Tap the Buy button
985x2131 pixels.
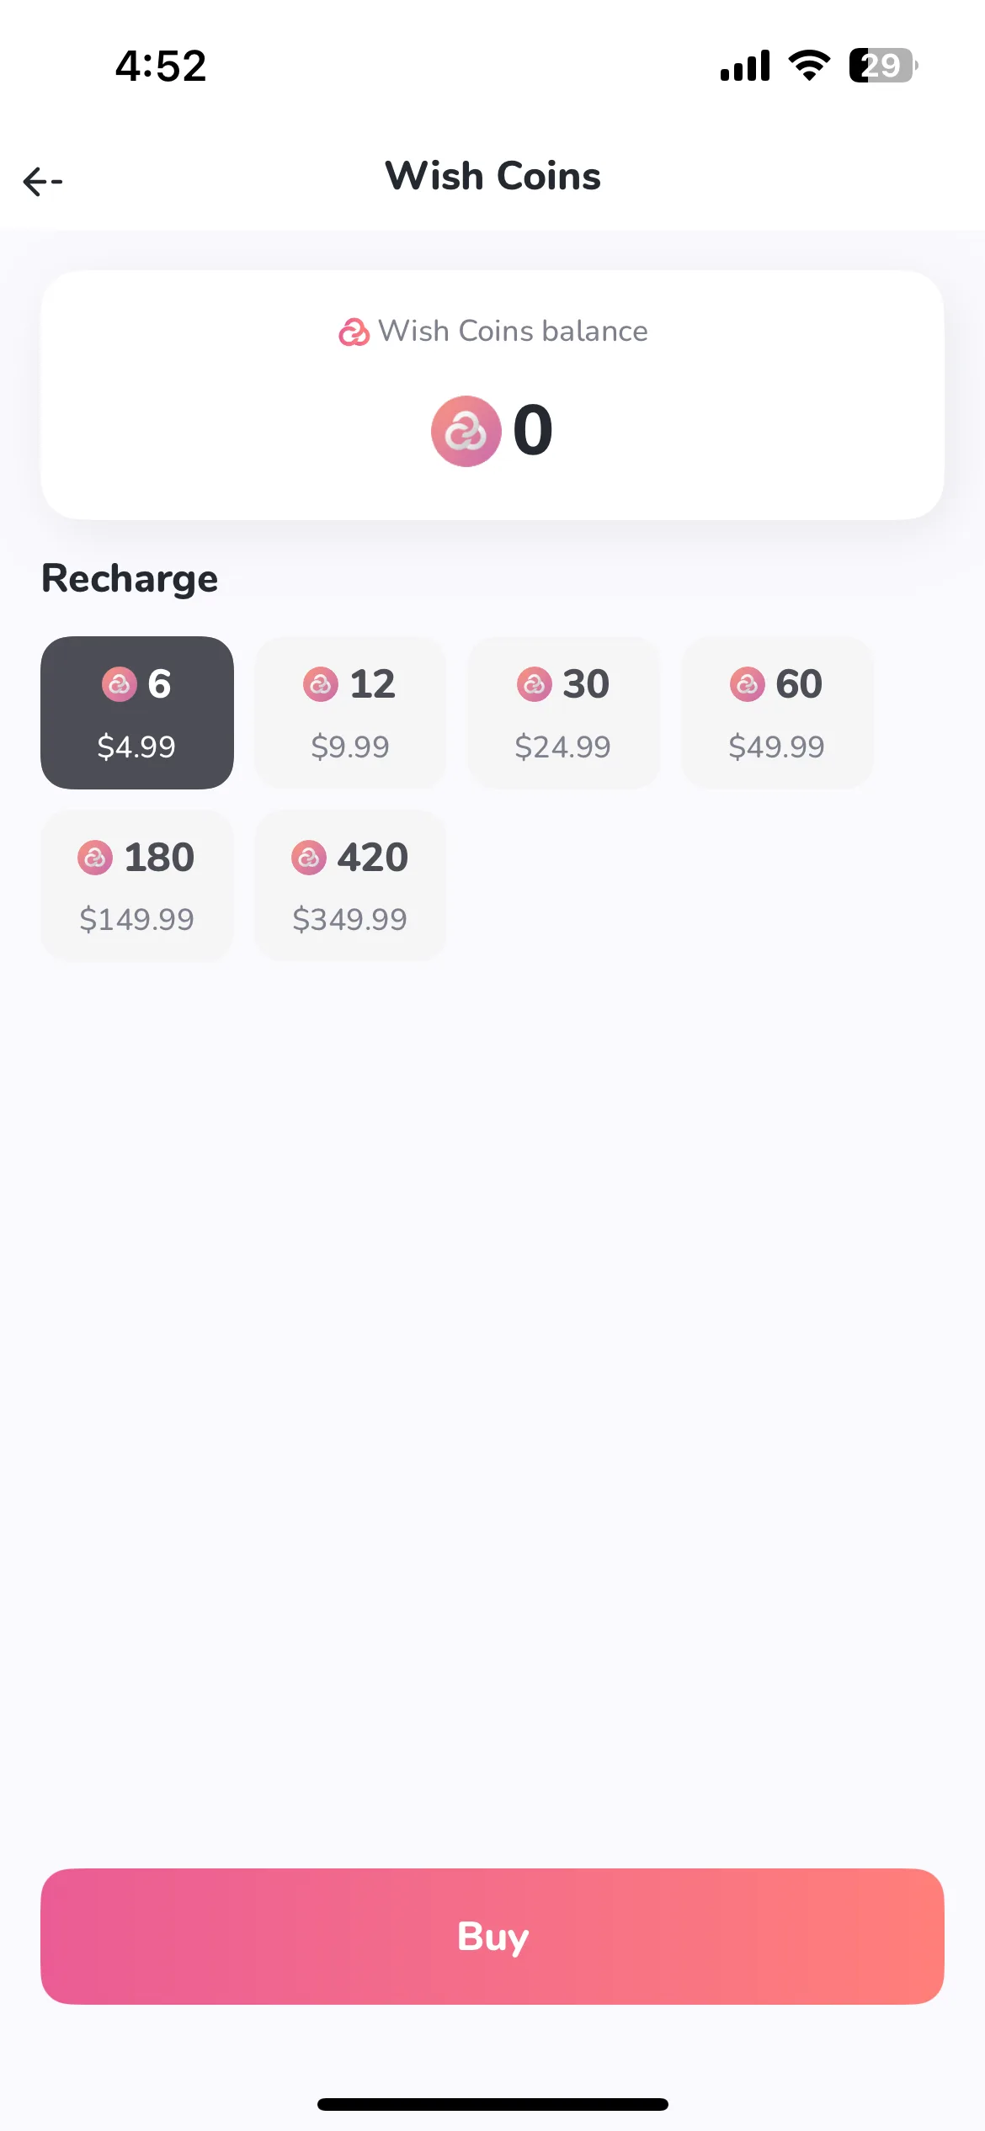(x=492, y=1937)
